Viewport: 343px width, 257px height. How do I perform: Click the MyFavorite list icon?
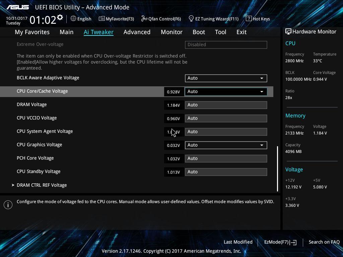pyautogui.click(x=101, y=19)
